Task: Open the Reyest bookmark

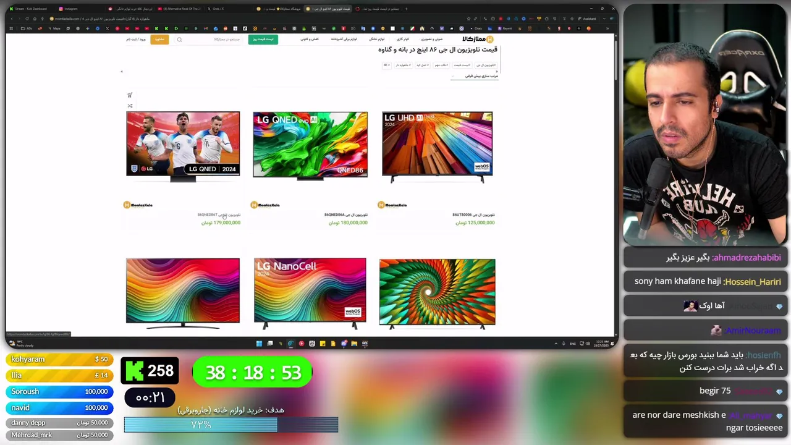Action: (x=505, y=28)
